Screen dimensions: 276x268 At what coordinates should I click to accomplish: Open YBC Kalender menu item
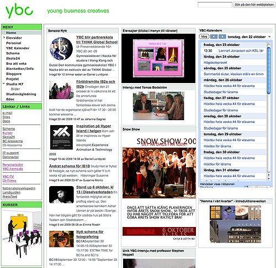(x=18, y=48)
